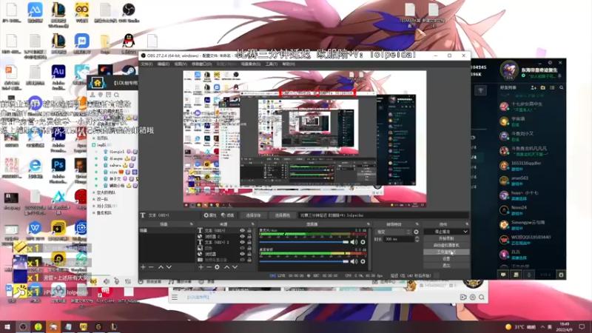Open source properties gear in Sources panel

217,267
